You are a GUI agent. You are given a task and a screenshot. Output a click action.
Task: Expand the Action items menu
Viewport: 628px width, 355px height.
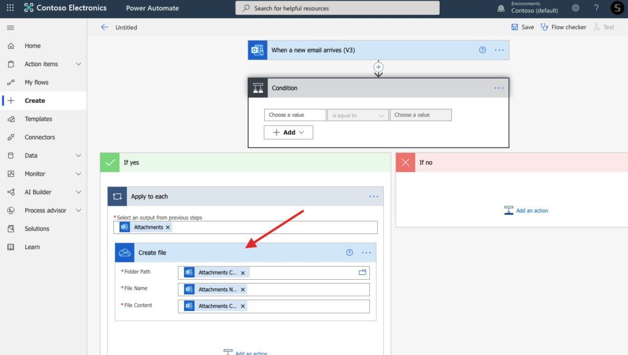point(78,64)
